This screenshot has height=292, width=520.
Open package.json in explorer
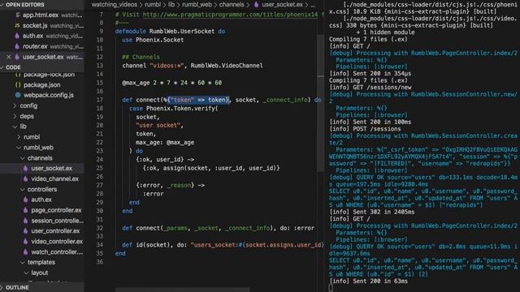41,84
